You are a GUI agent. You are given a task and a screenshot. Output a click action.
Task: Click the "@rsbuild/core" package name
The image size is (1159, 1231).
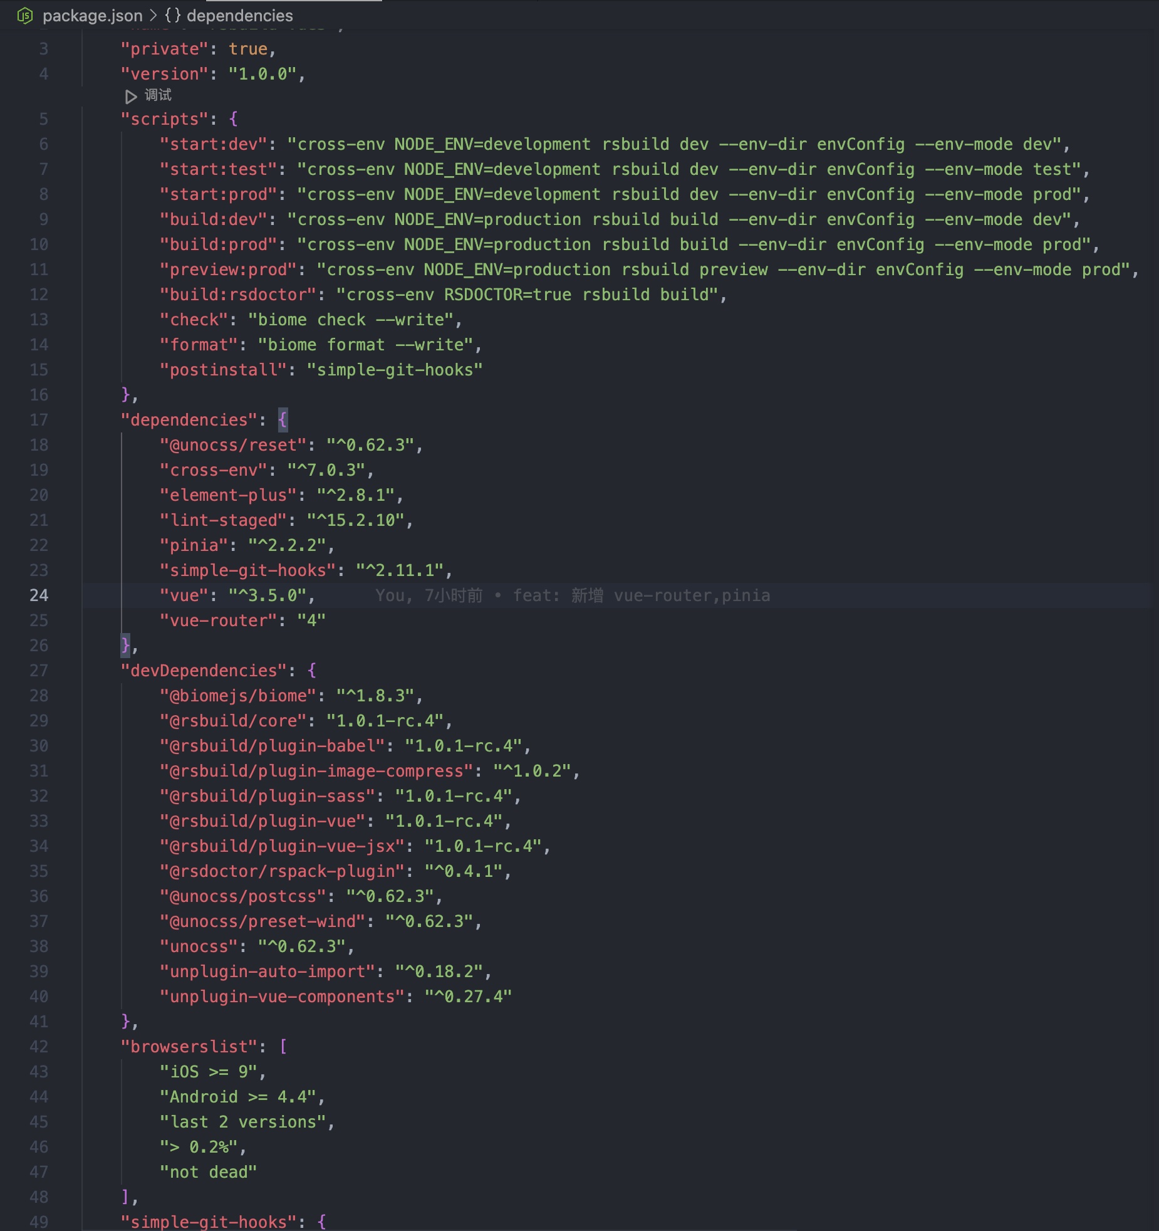234,721
